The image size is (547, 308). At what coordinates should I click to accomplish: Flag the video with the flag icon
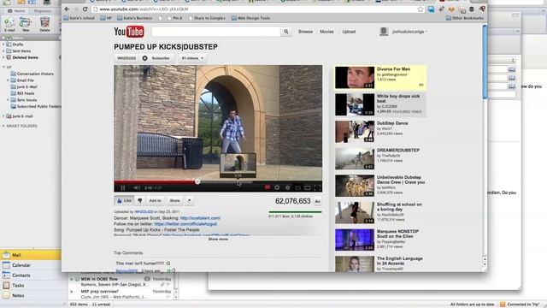(x=189, y=200)
